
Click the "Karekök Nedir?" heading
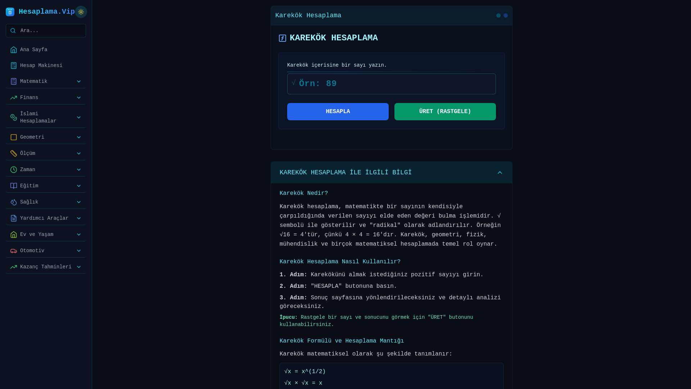tap(304, 193)
